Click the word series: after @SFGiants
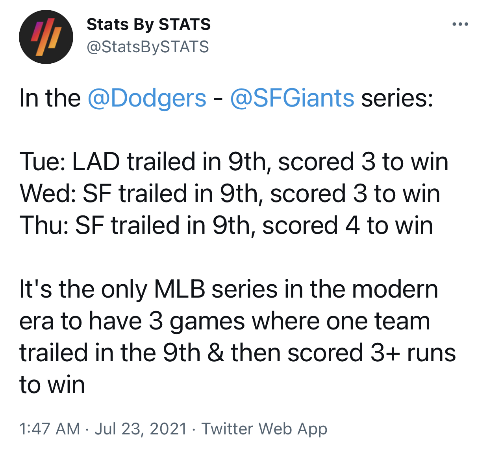 (397, 98)
